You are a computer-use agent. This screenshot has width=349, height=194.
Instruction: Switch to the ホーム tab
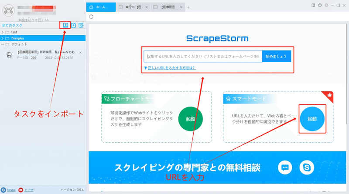click(x=101, y=7)
